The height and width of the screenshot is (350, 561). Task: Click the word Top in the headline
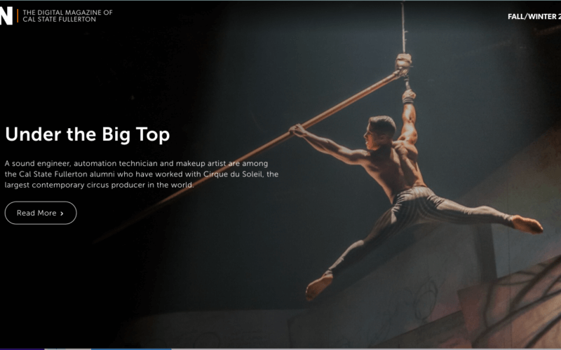pyautogui.click(x=153, y=135)
